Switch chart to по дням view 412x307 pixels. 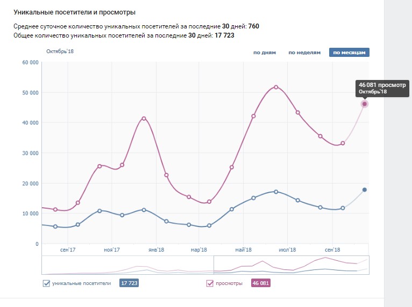click(x=265, y=53)
